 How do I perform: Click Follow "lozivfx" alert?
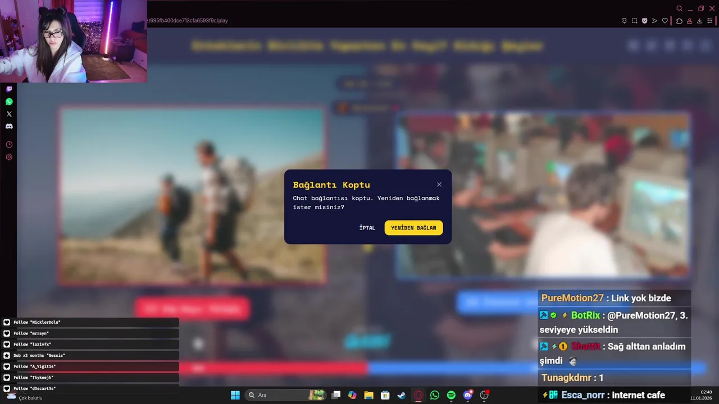[90, 345]
